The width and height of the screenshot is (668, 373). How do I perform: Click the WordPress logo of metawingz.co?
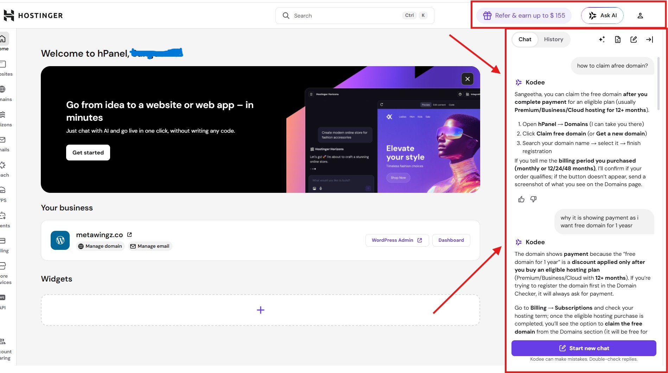(60, 240)
